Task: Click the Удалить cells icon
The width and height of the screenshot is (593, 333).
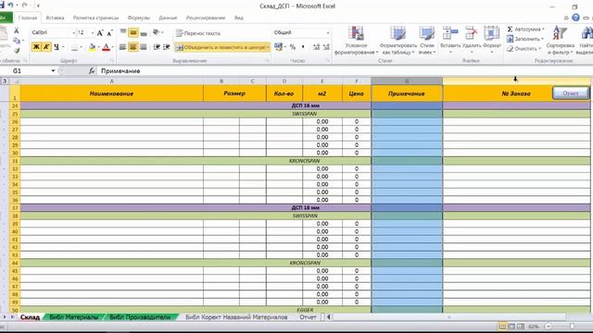Action: pyautogui.click(x=471, y=33)
